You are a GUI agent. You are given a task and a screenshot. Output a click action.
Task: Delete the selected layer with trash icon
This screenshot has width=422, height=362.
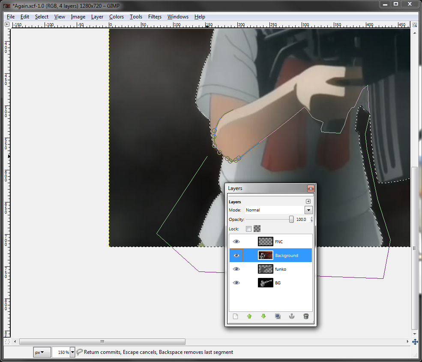[306, 316]
